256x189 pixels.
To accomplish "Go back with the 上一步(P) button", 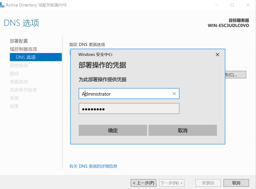I will pos(143,183).
